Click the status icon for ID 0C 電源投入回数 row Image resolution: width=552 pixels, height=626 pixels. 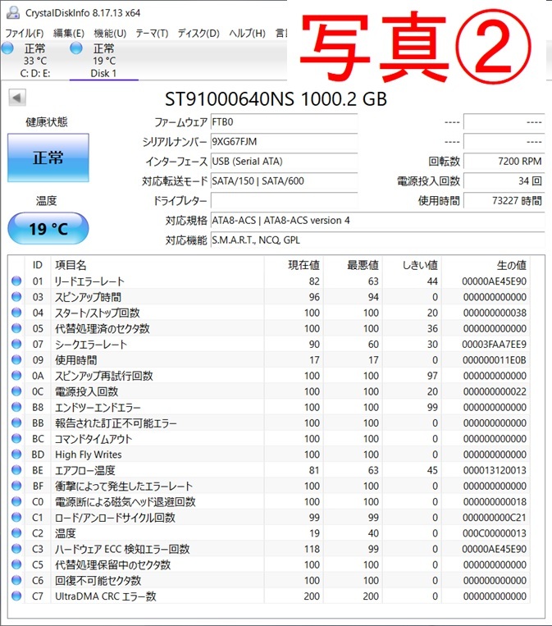[x=16, y=391]
